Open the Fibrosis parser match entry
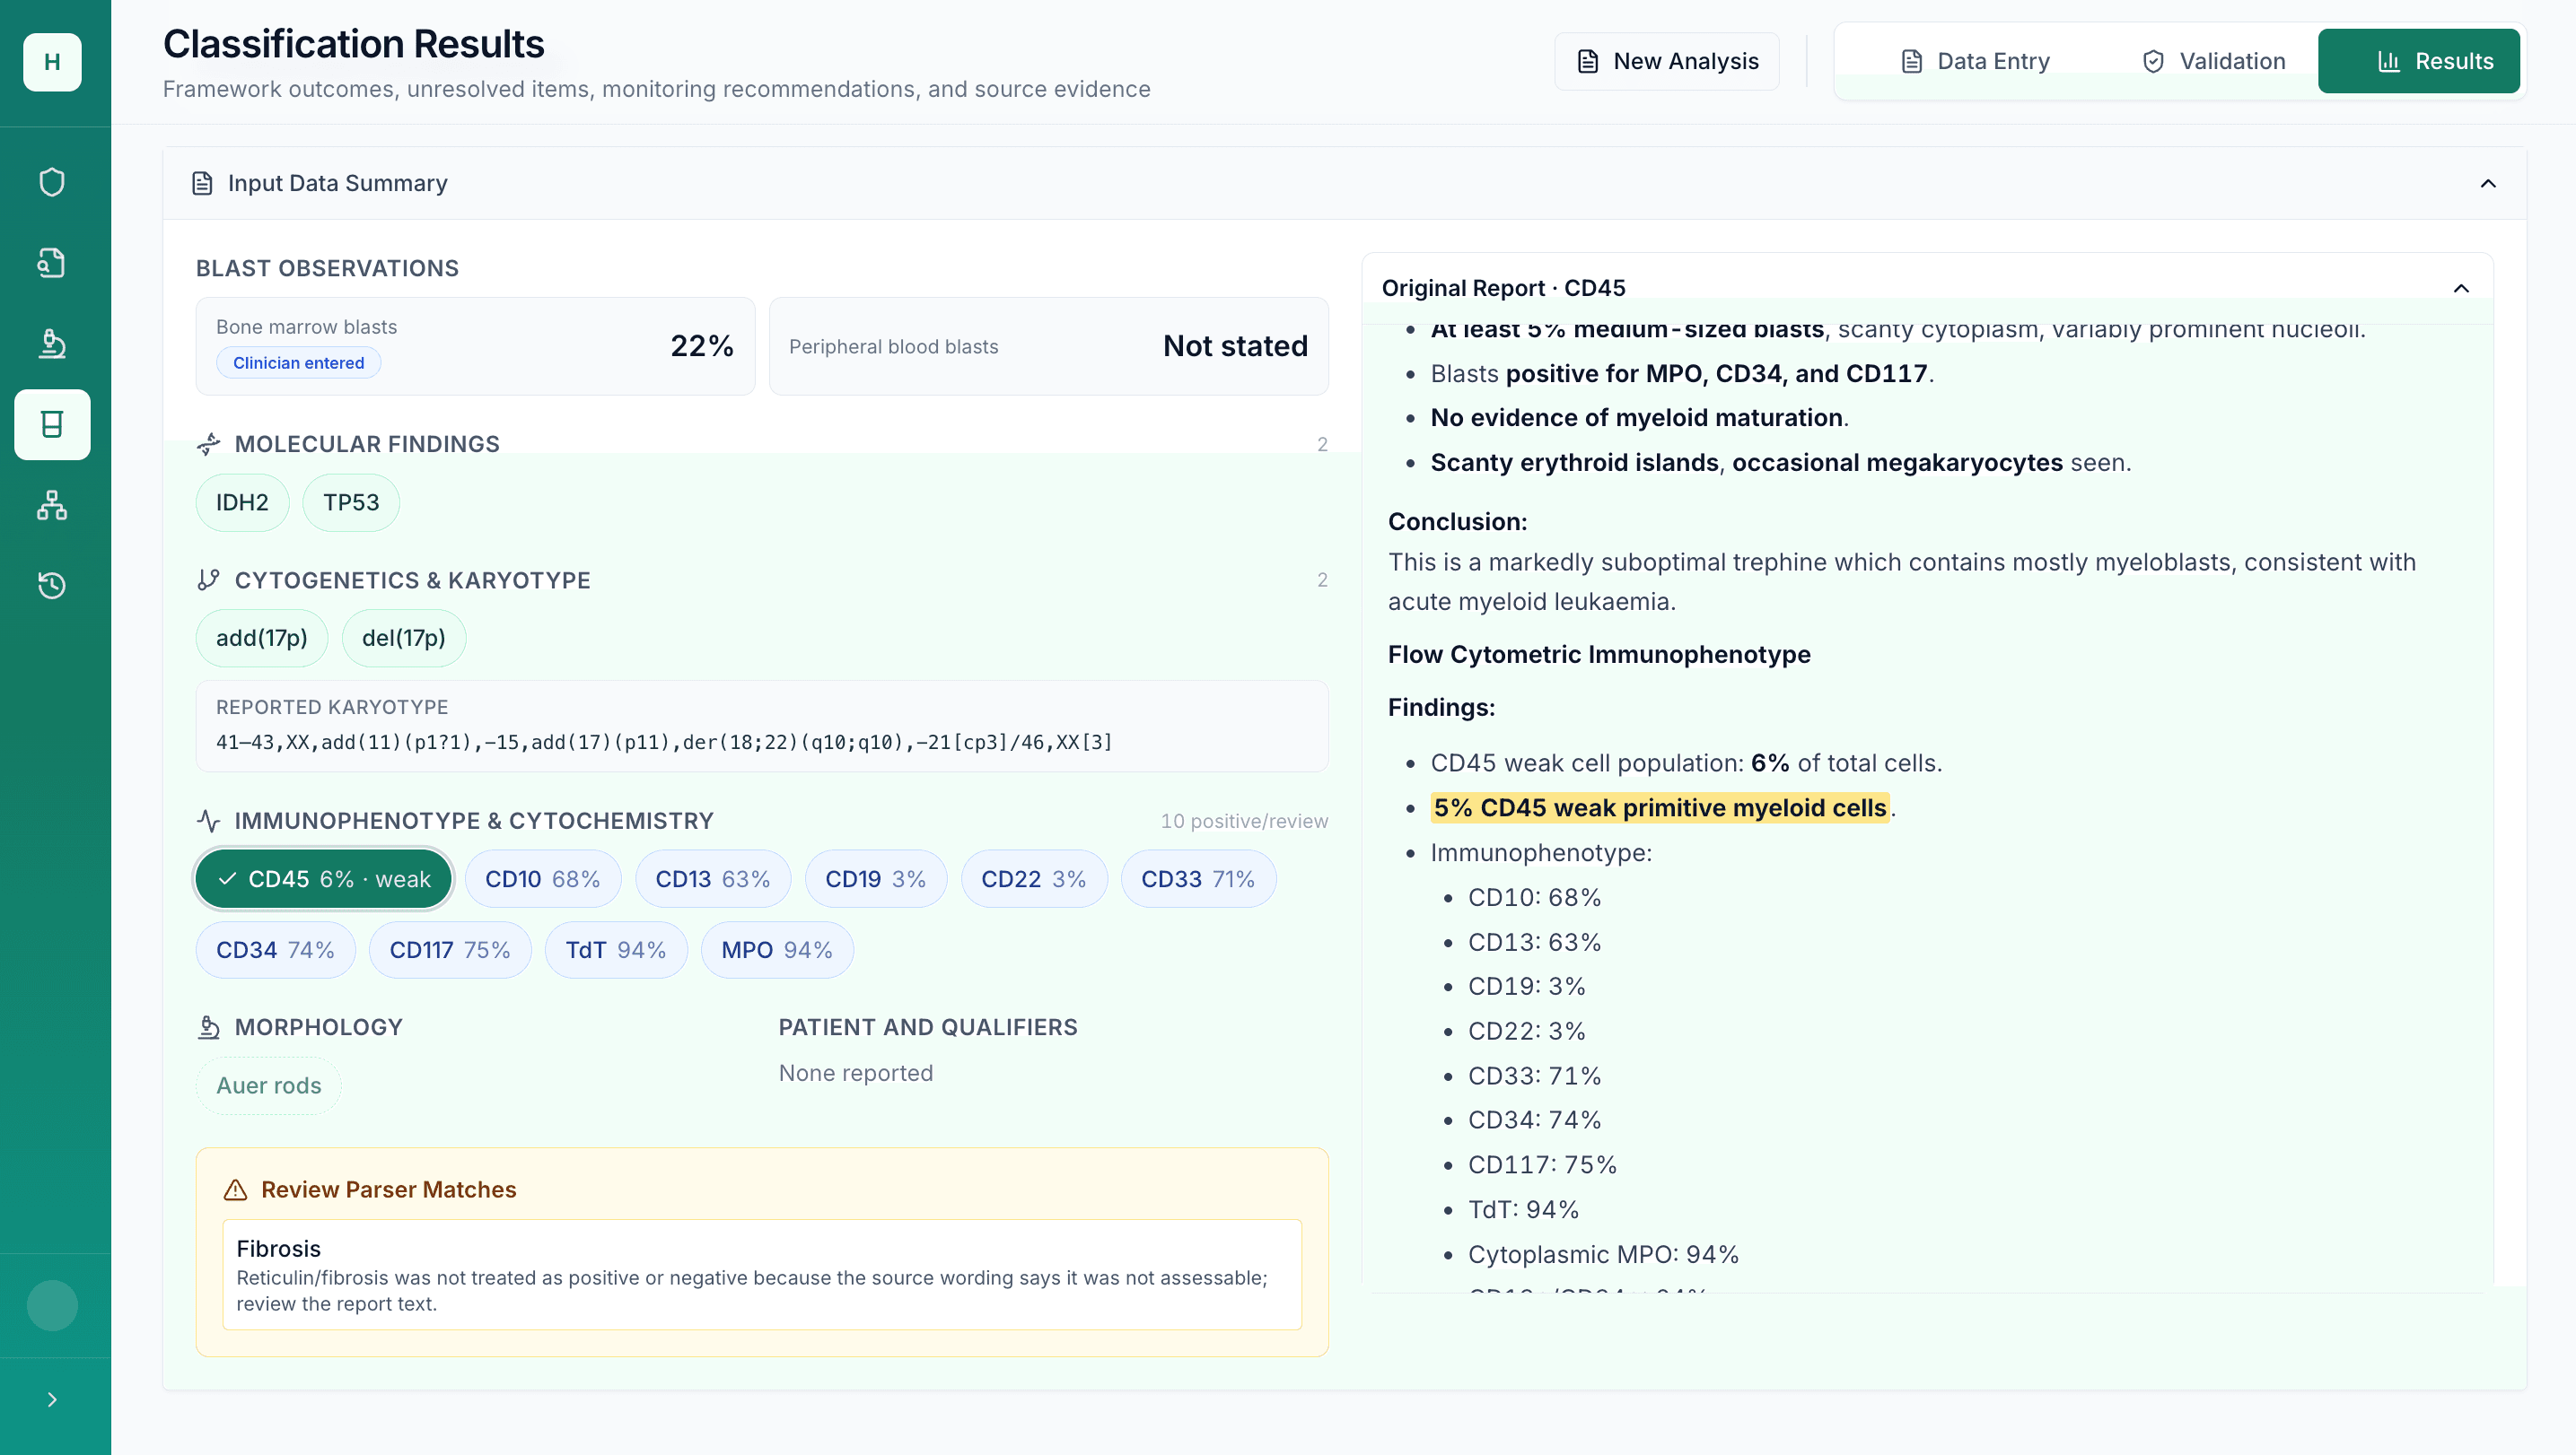Viewport: 2576px width, 1455px height. 762,1275
